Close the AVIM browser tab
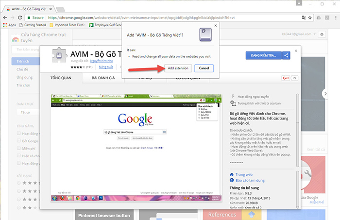This screenshot has width=340, height=220. coord(51,9)
